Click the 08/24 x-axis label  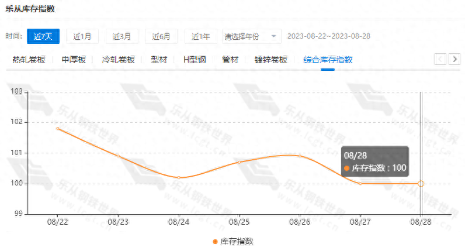pos(179,222)
